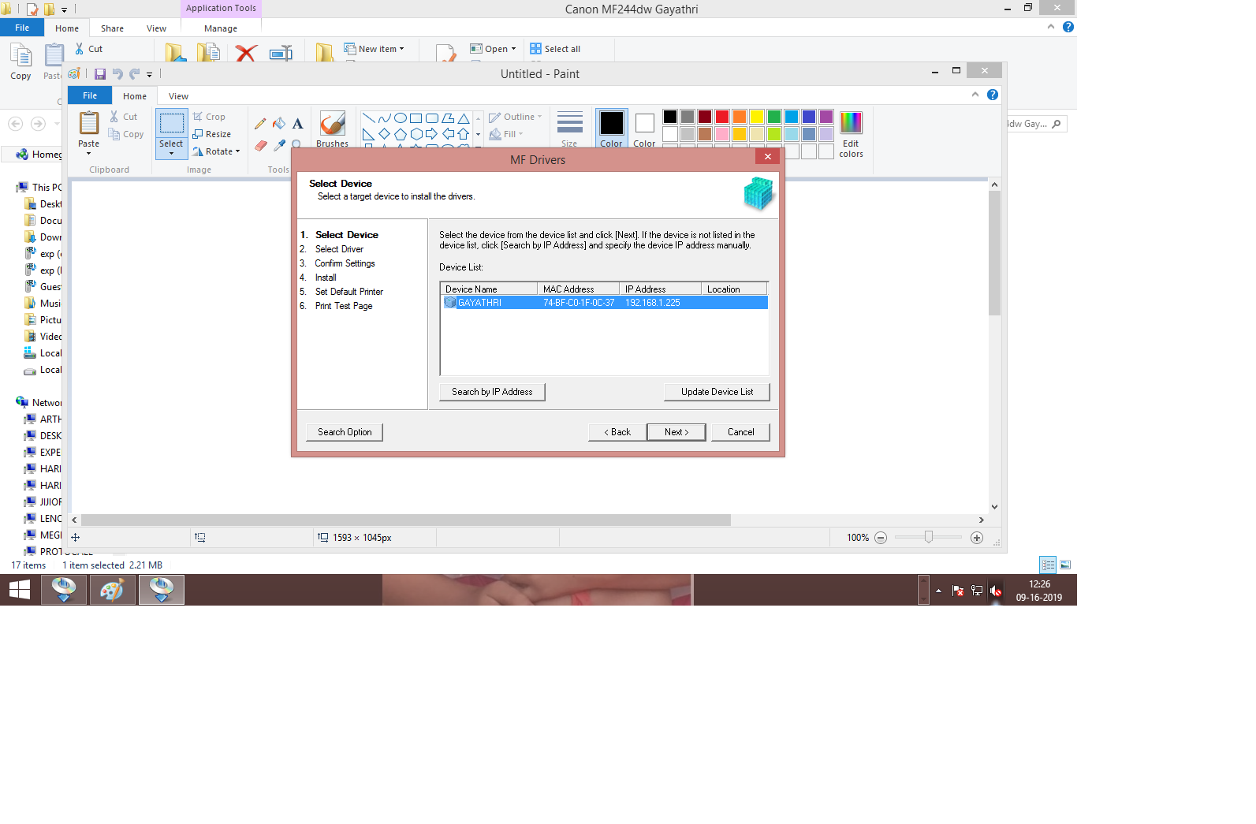
Task: Open the File tab in Explorer window
Action: click(22, 28)
